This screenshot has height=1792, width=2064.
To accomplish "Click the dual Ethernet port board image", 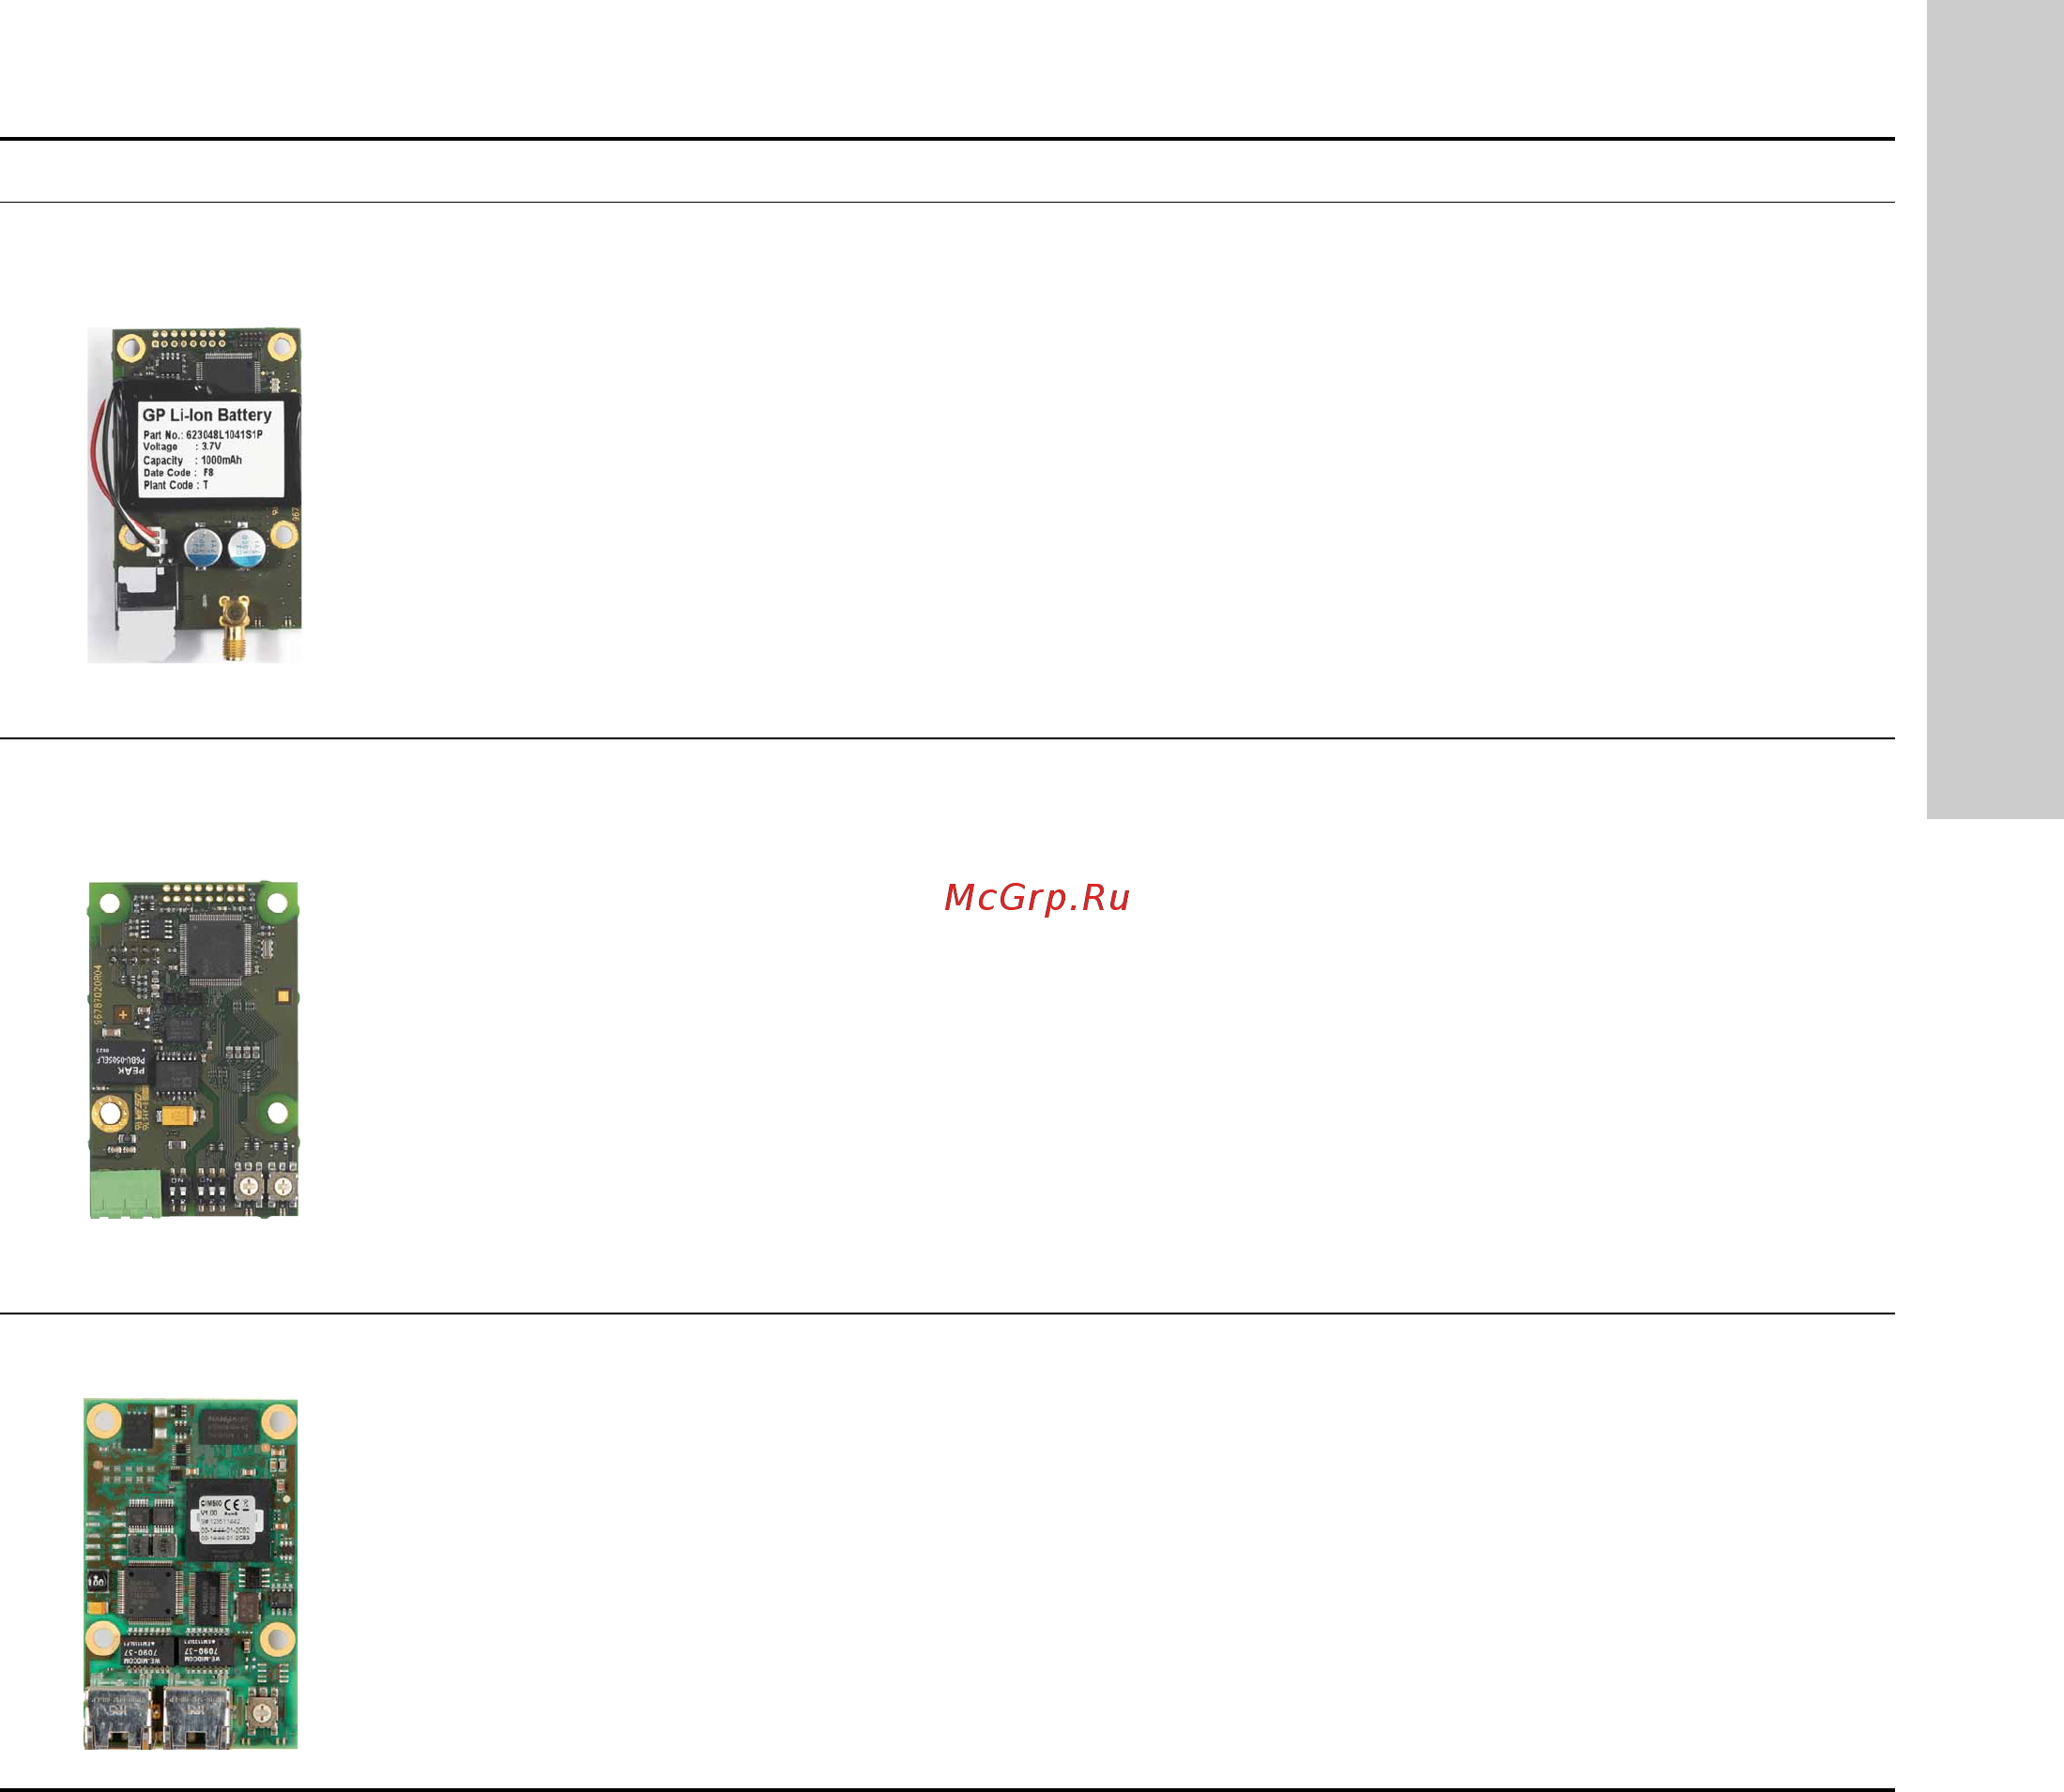I will (191, 1574).
